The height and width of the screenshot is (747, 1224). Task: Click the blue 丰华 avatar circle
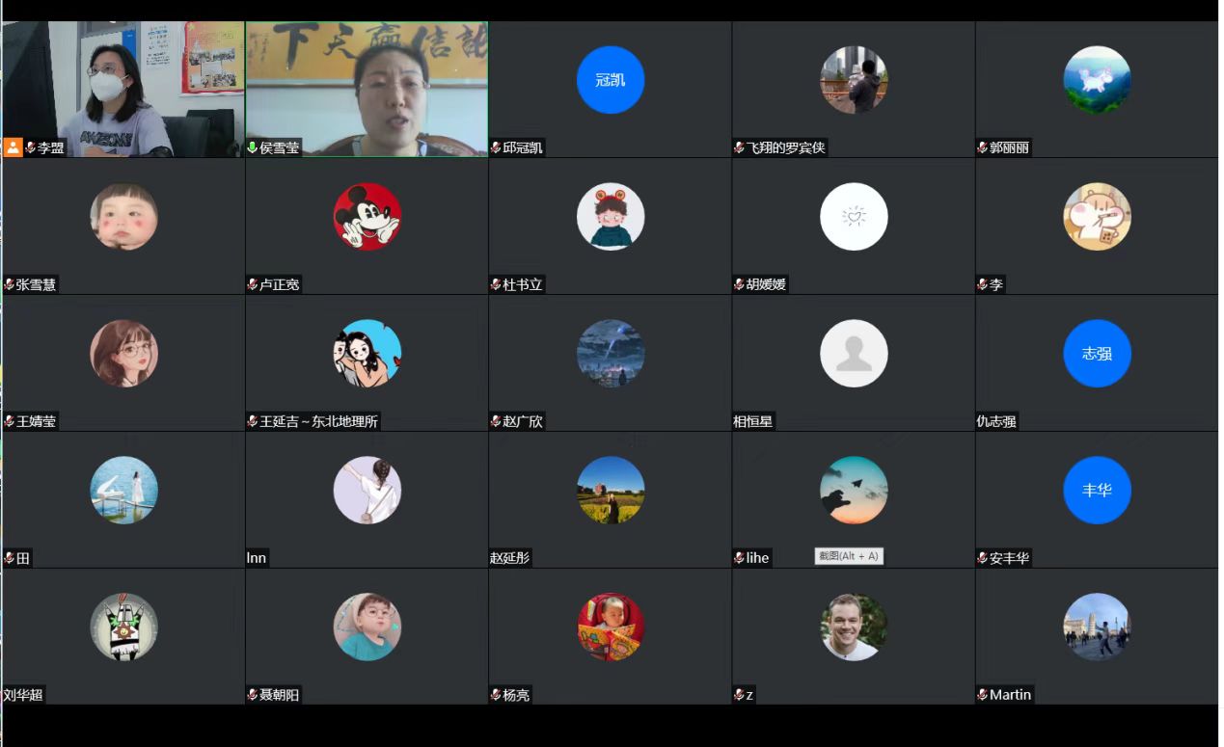point(1097,491)
